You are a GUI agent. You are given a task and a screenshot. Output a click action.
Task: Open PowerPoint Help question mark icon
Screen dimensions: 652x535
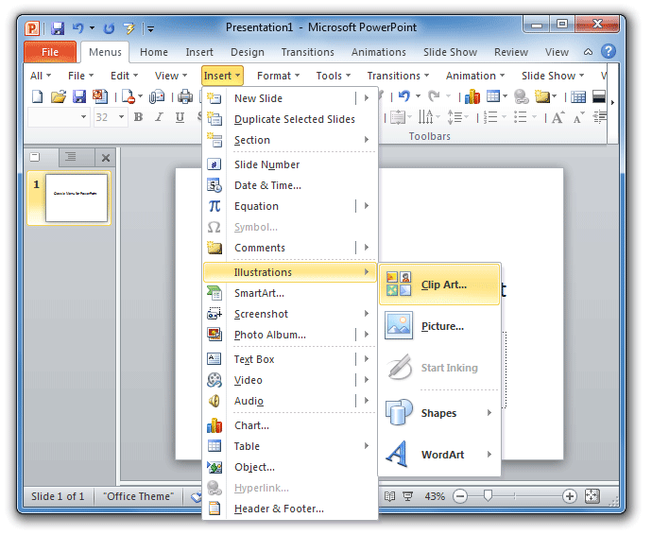[609, 52]
